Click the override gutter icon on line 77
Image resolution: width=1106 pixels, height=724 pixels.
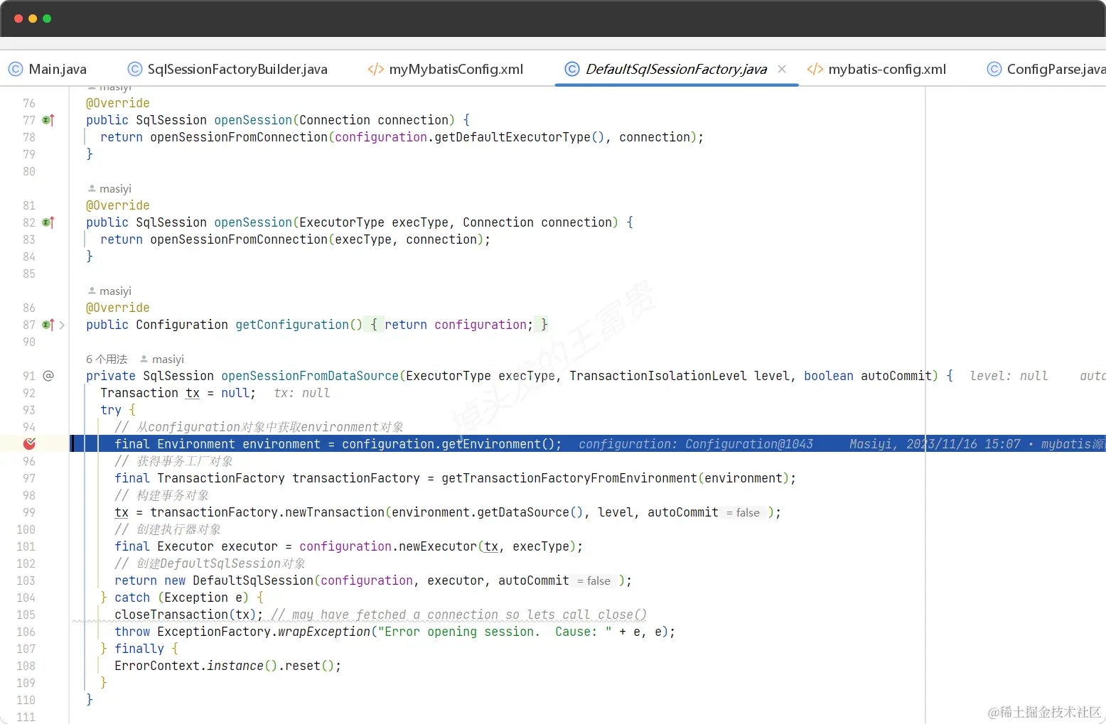pyautogui.click(x=48, y=120)
